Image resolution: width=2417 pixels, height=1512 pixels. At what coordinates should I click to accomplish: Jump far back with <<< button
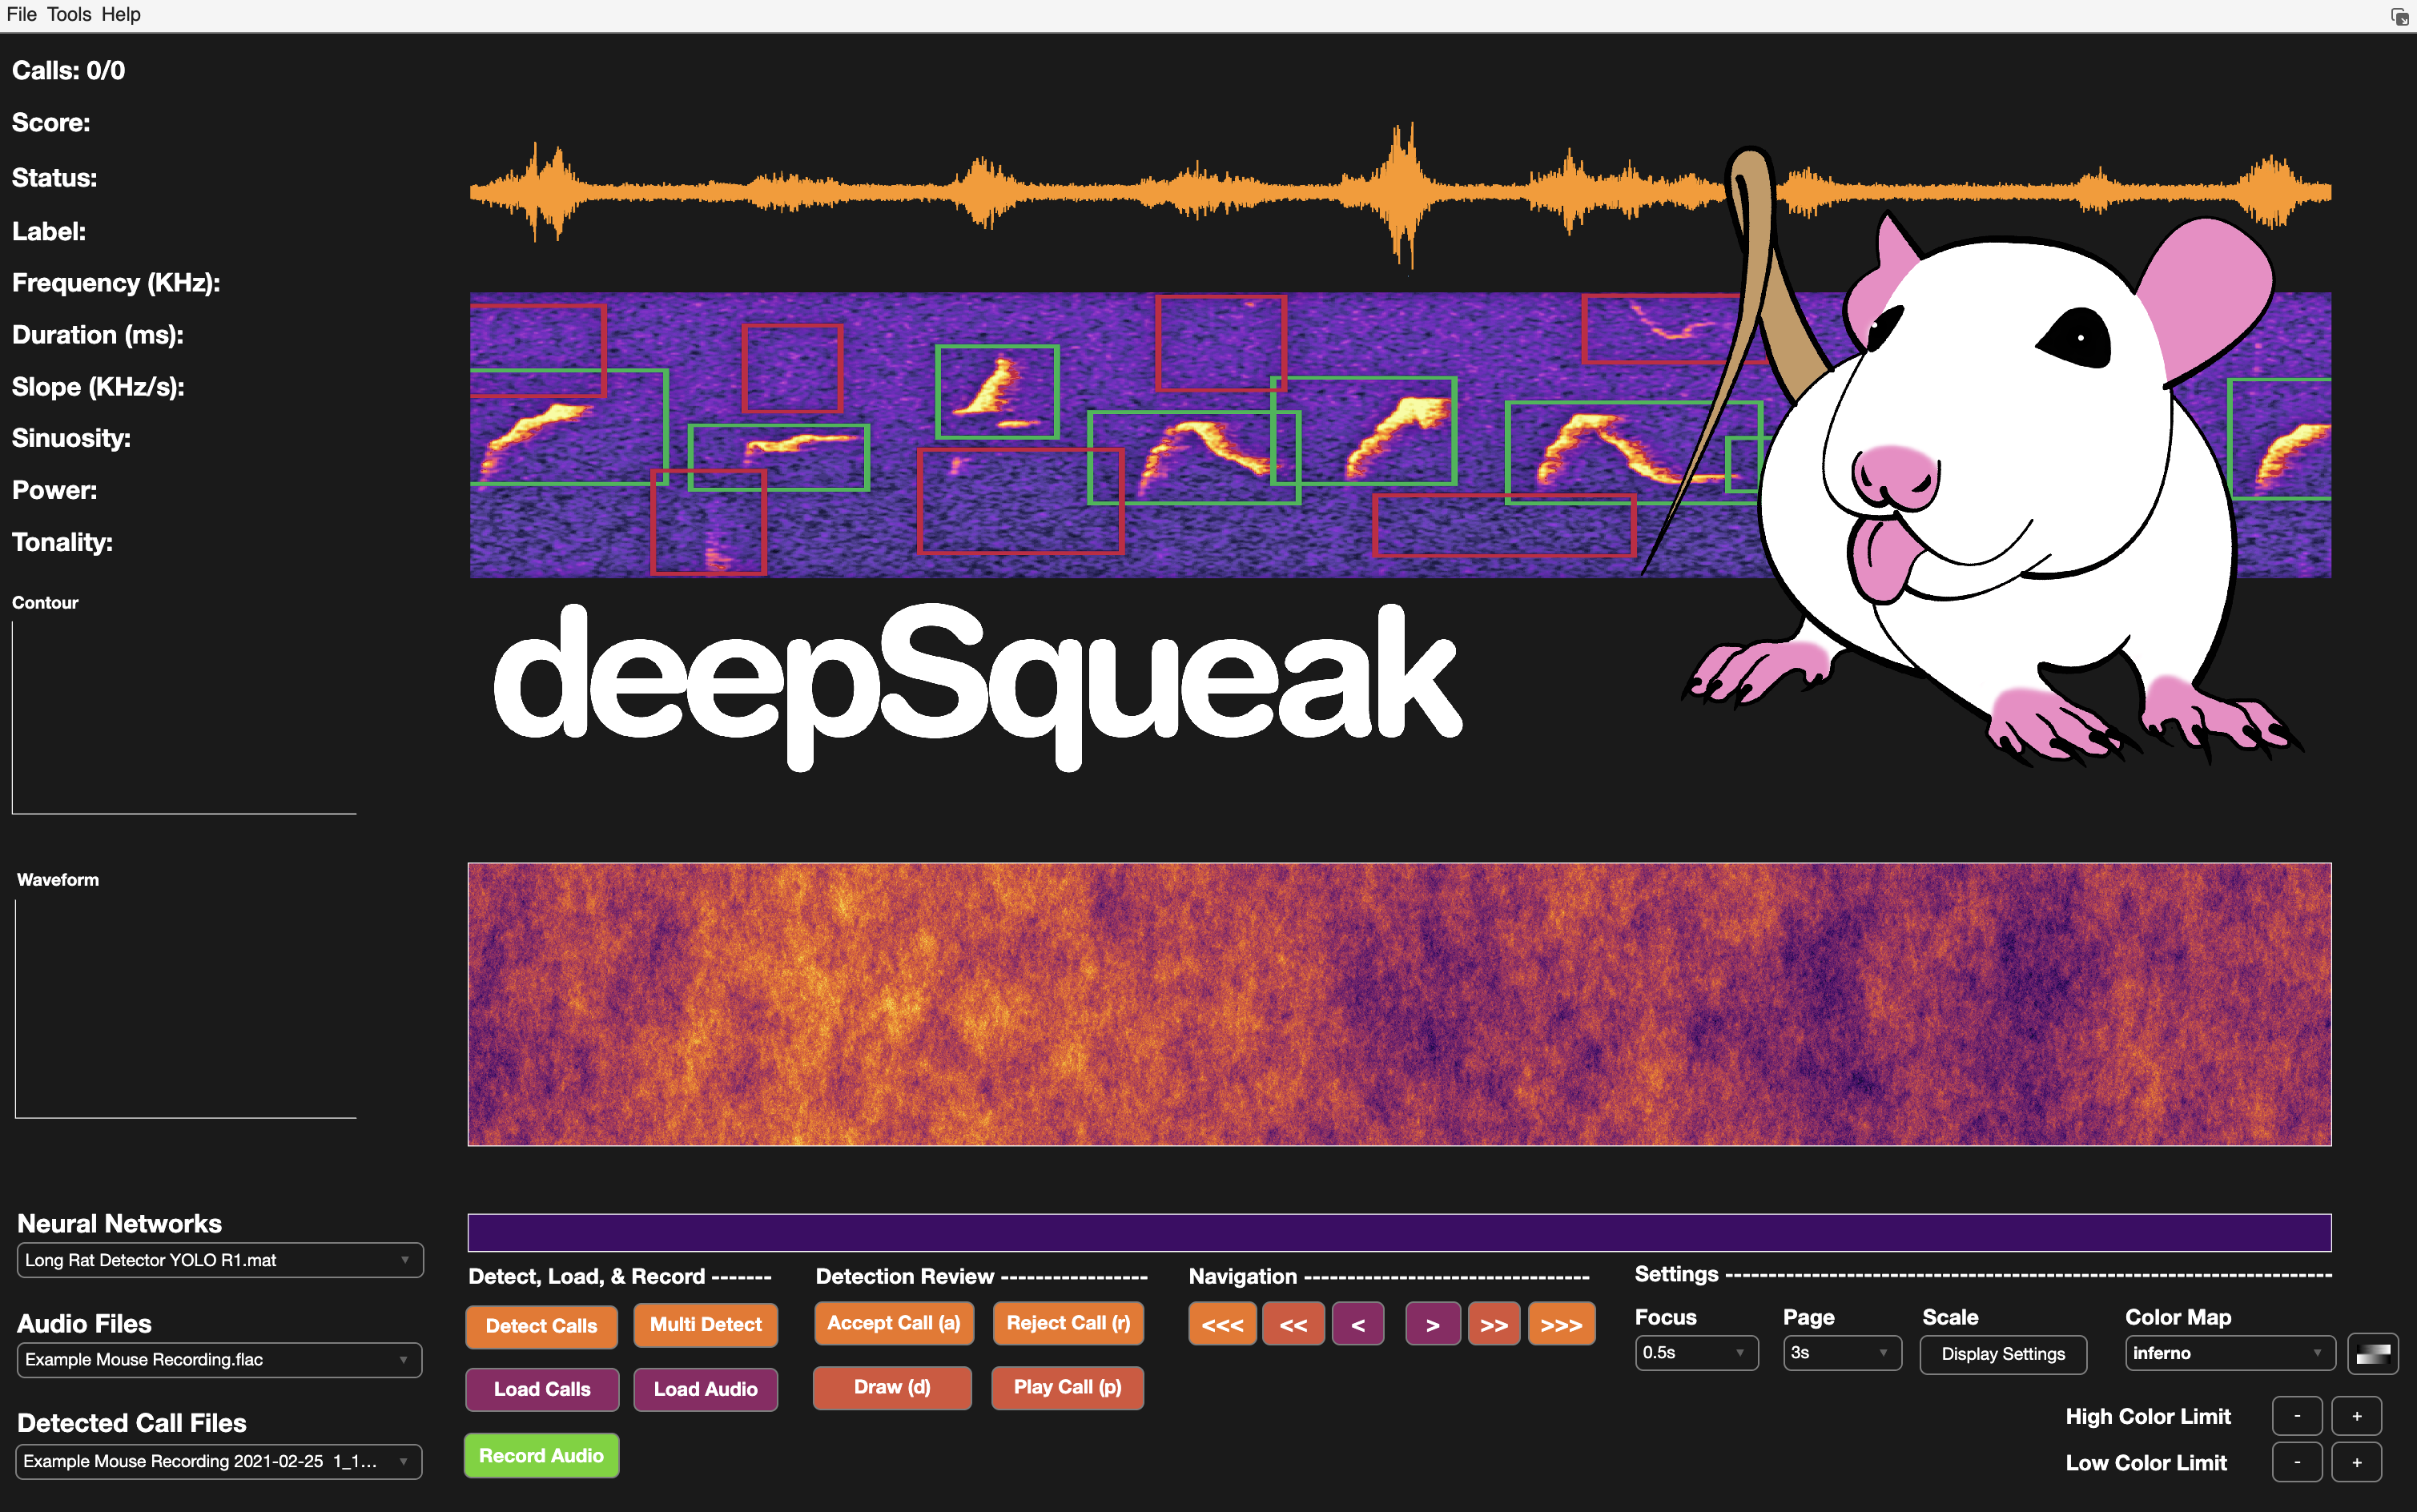[x=1222, y=1325]
